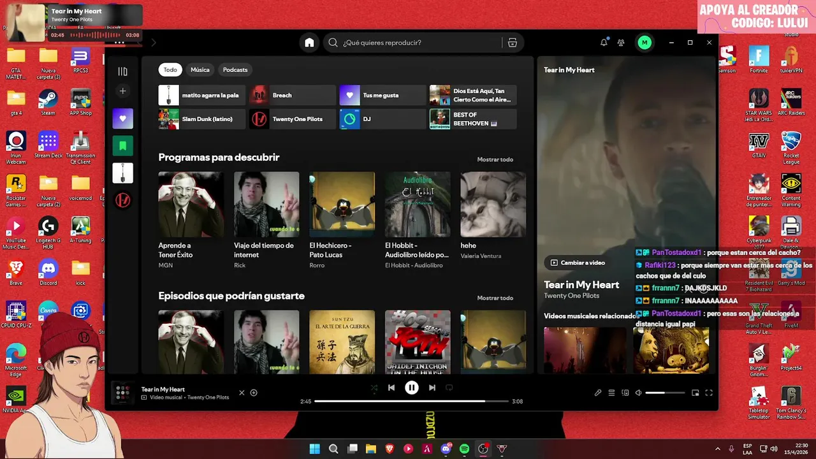Open Windows Start button
Image resolution: width=816 pixels, height=459 pixels.
tap(314, 449)
